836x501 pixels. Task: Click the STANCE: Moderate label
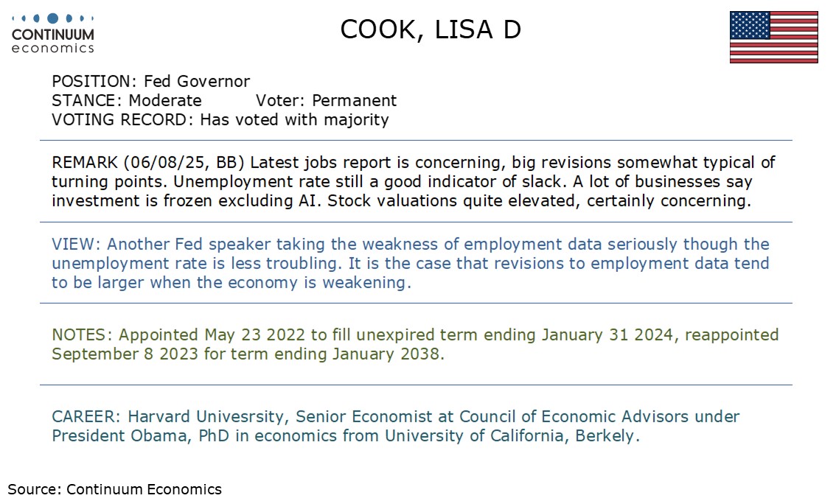point(127,100)
